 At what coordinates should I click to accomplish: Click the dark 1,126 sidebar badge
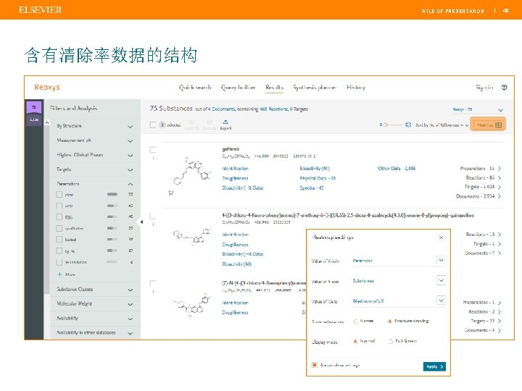click(34, 119)
